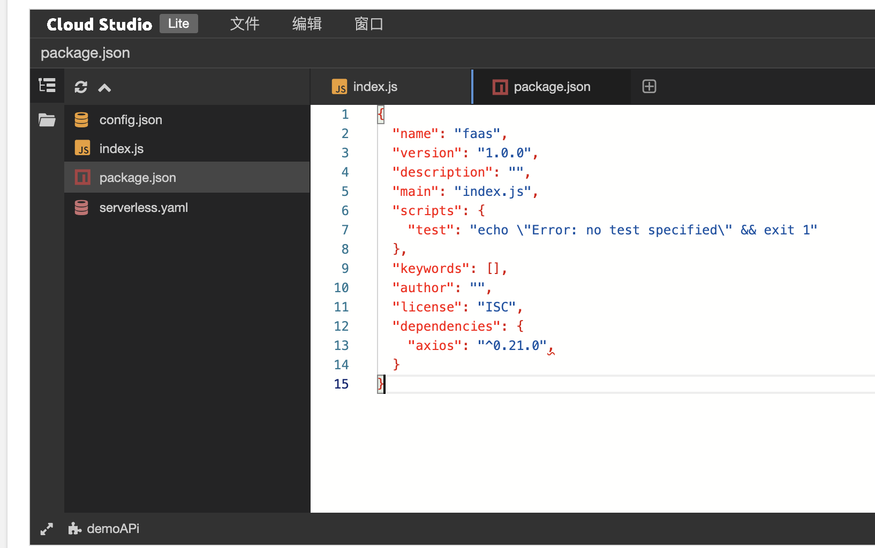Screen dimensions: 875x548
Task: Click line number 7 in the gutter
Action: pyautogui.click(x=345, y=230)
